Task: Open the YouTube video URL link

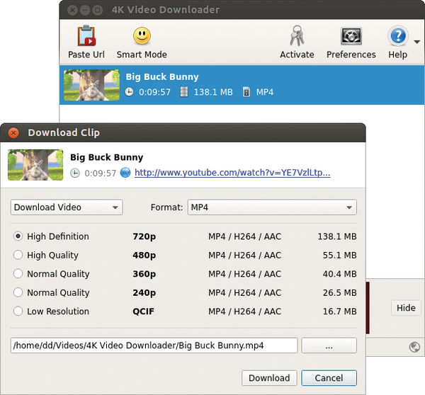Action: point(232,173)
